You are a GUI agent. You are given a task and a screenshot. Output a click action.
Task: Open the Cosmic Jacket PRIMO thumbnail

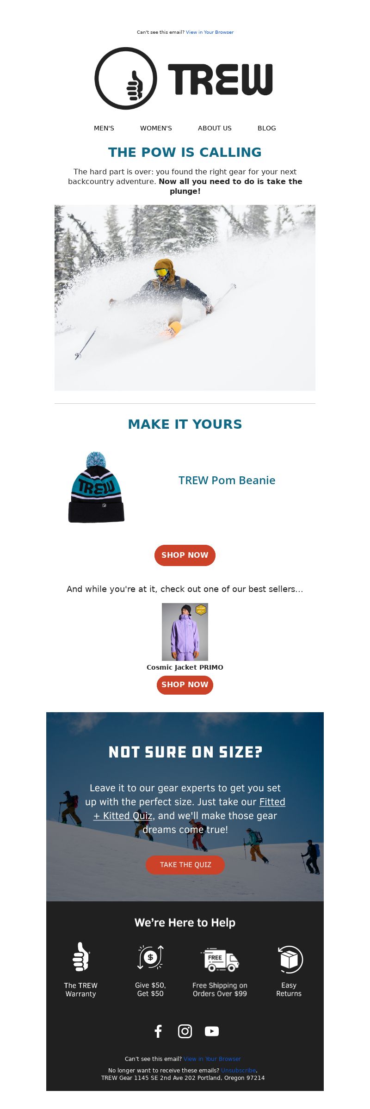pyautogui.click(x=185, y=632)
